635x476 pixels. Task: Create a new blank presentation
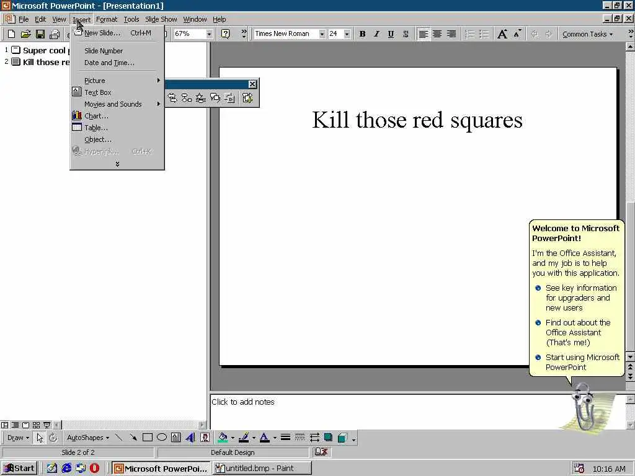tap(11, 34)
